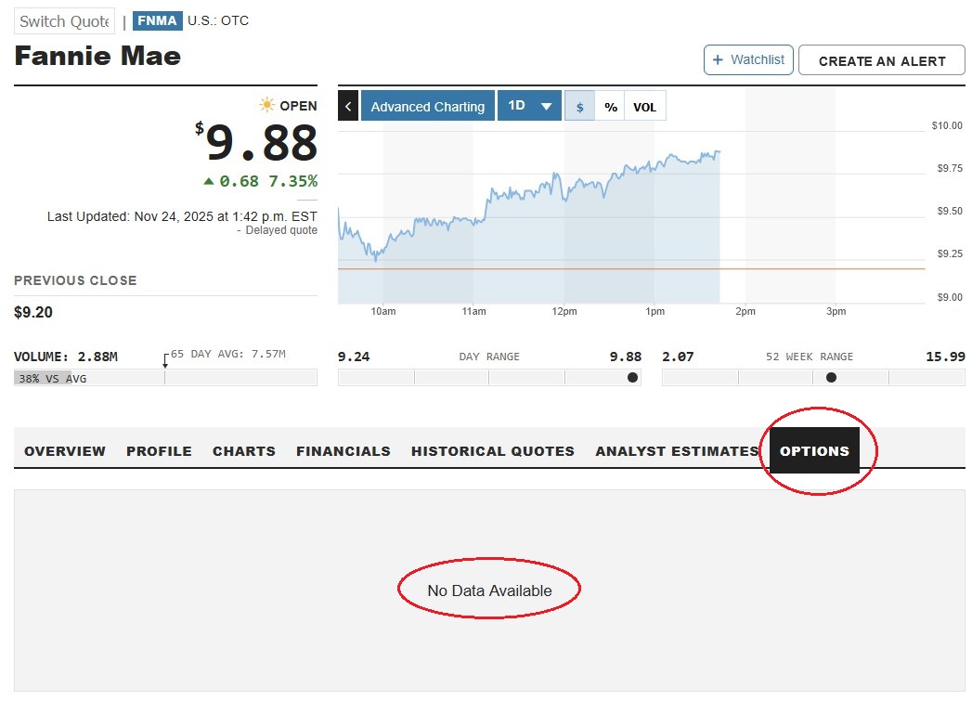Select the Options tab
This screenshot has width=972, height=701.
click(814, 450)
